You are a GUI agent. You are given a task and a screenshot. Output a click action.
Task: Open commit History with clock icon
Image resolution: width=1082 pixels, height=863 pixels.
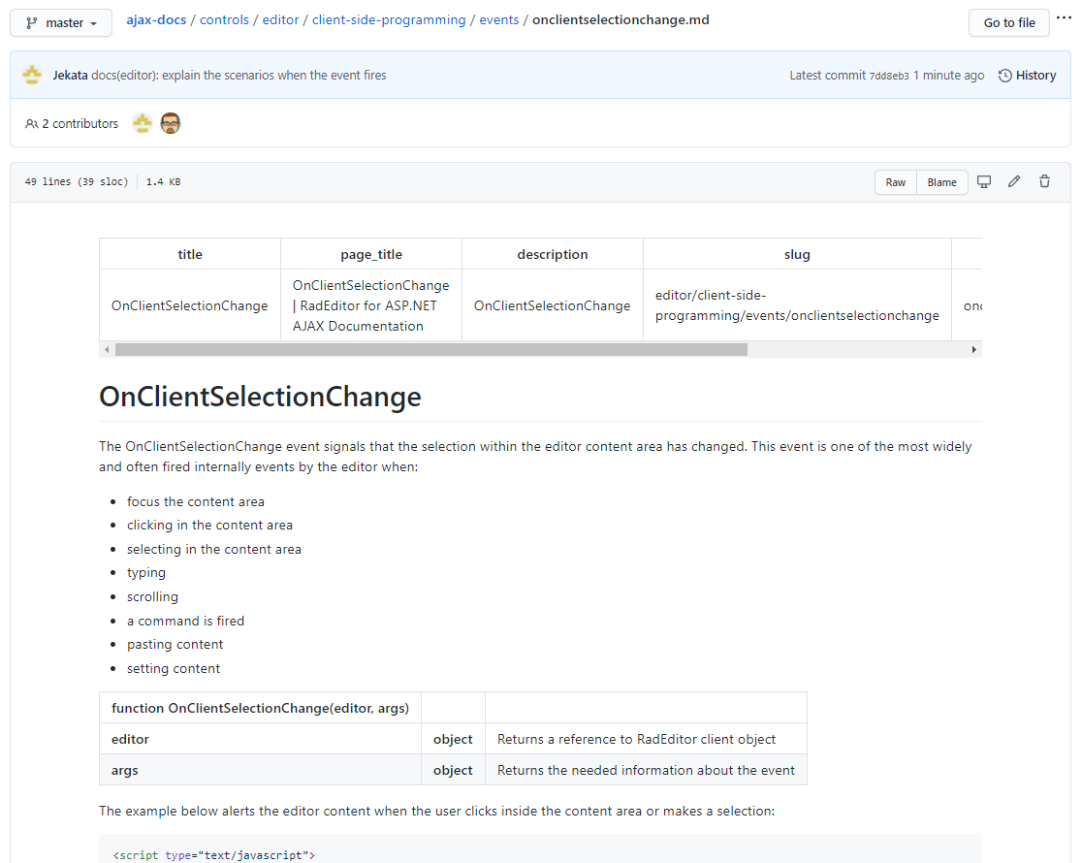click(1027, 76)
